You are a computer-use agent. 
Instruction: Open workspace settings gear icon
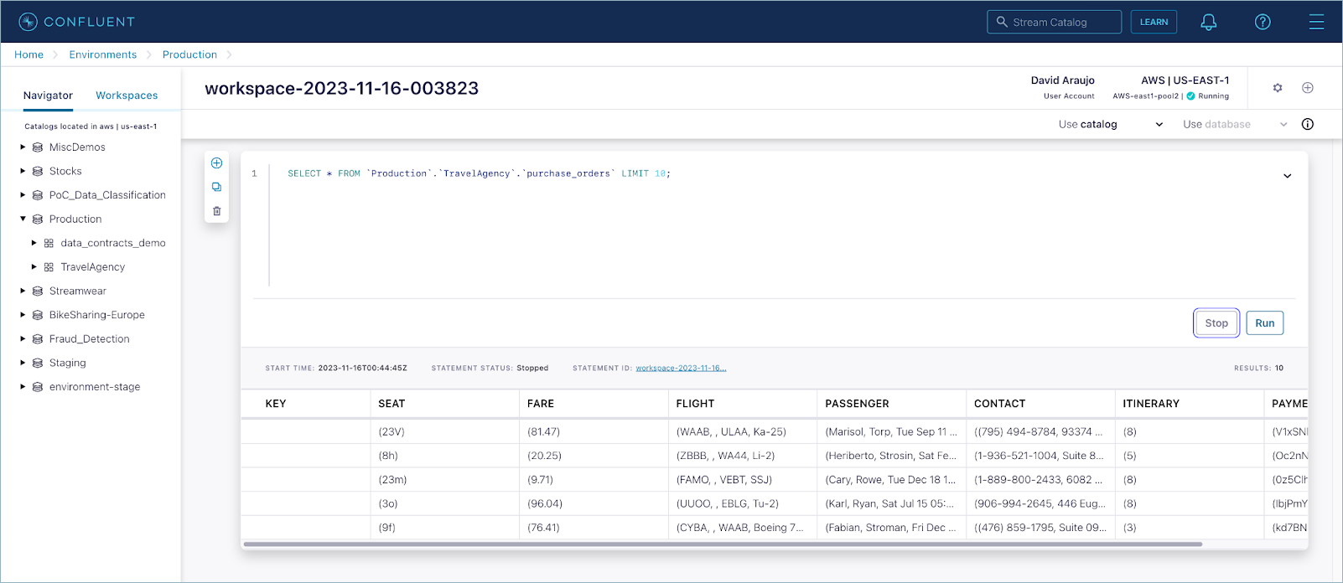pos(1278,88)
